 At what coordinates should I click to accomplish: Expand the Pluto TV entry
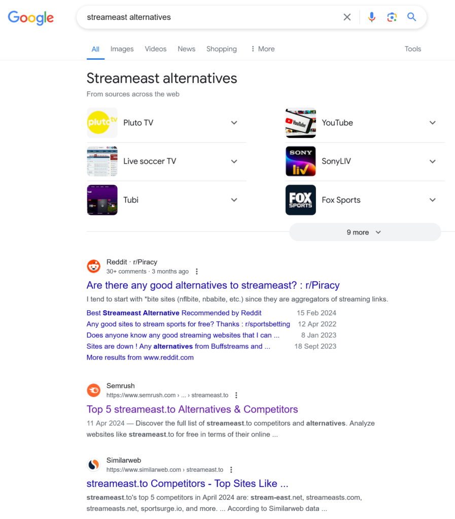pyautogui.click(x=234, y=123)
